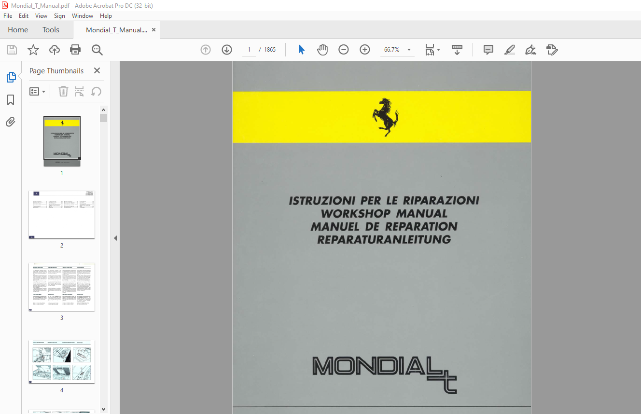Select page 2 thumbnail
The image size is (641, 414).
pyautogui.click(x=62, y=215)
